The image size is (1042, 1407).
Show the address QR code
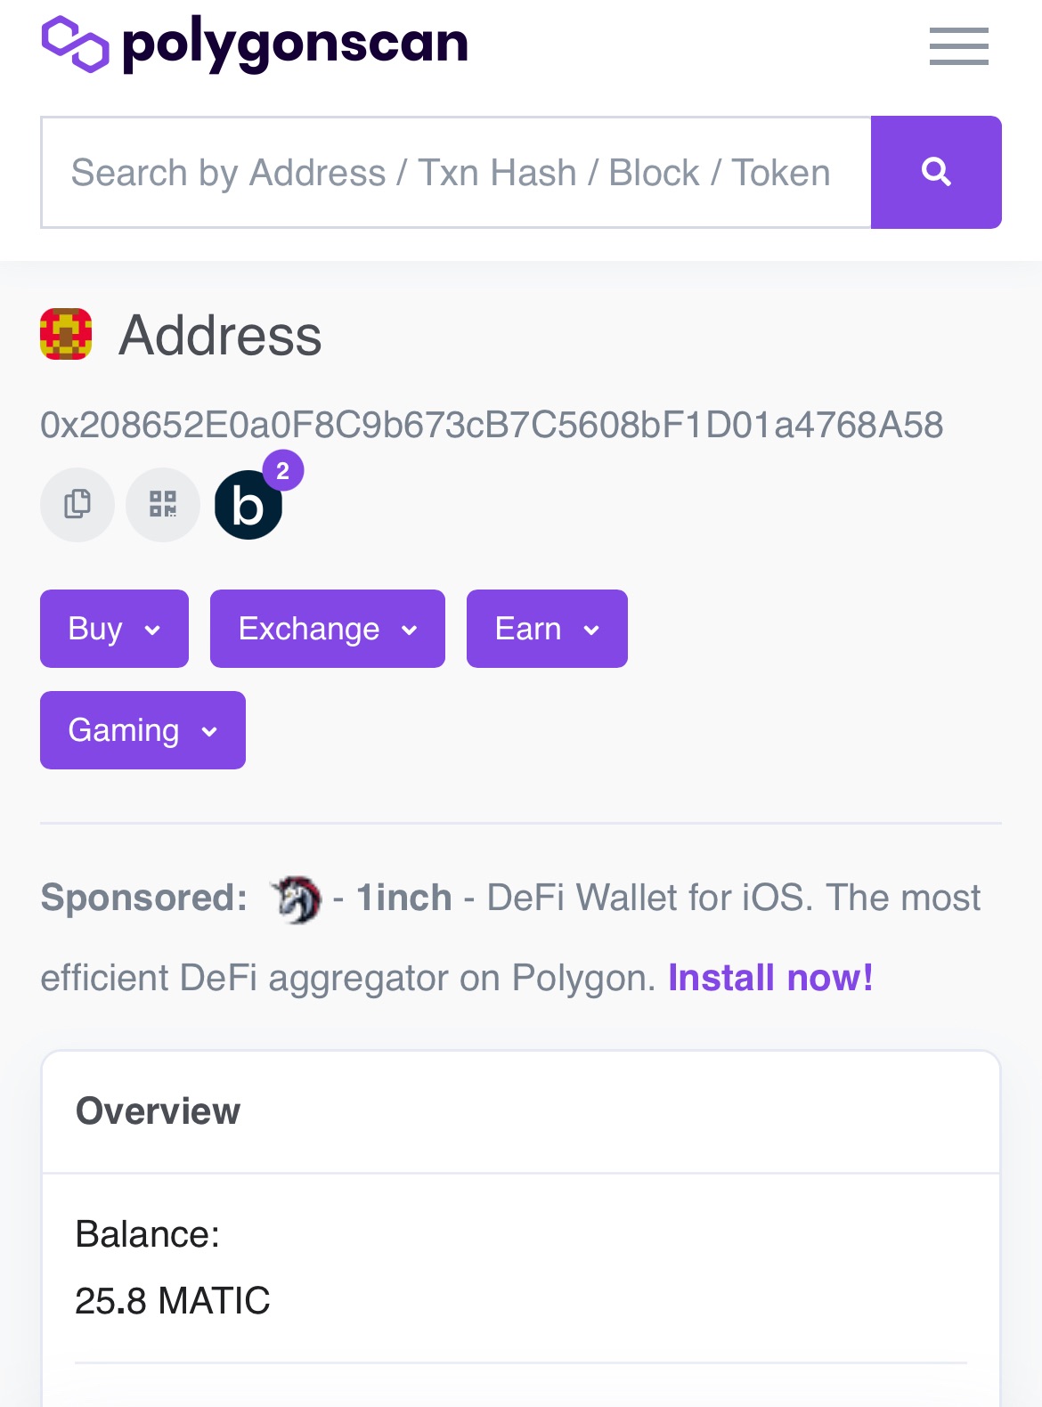(163, 505)
